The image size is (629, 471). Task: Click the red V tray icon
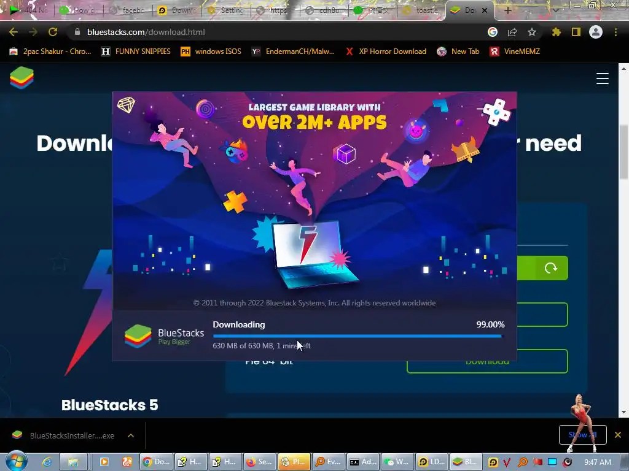point(507,462)
